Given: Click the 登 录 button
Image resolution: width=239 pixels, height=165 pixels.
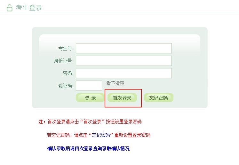Looking at the screenshot, I should pyautogui.click(x=90, y=98).
